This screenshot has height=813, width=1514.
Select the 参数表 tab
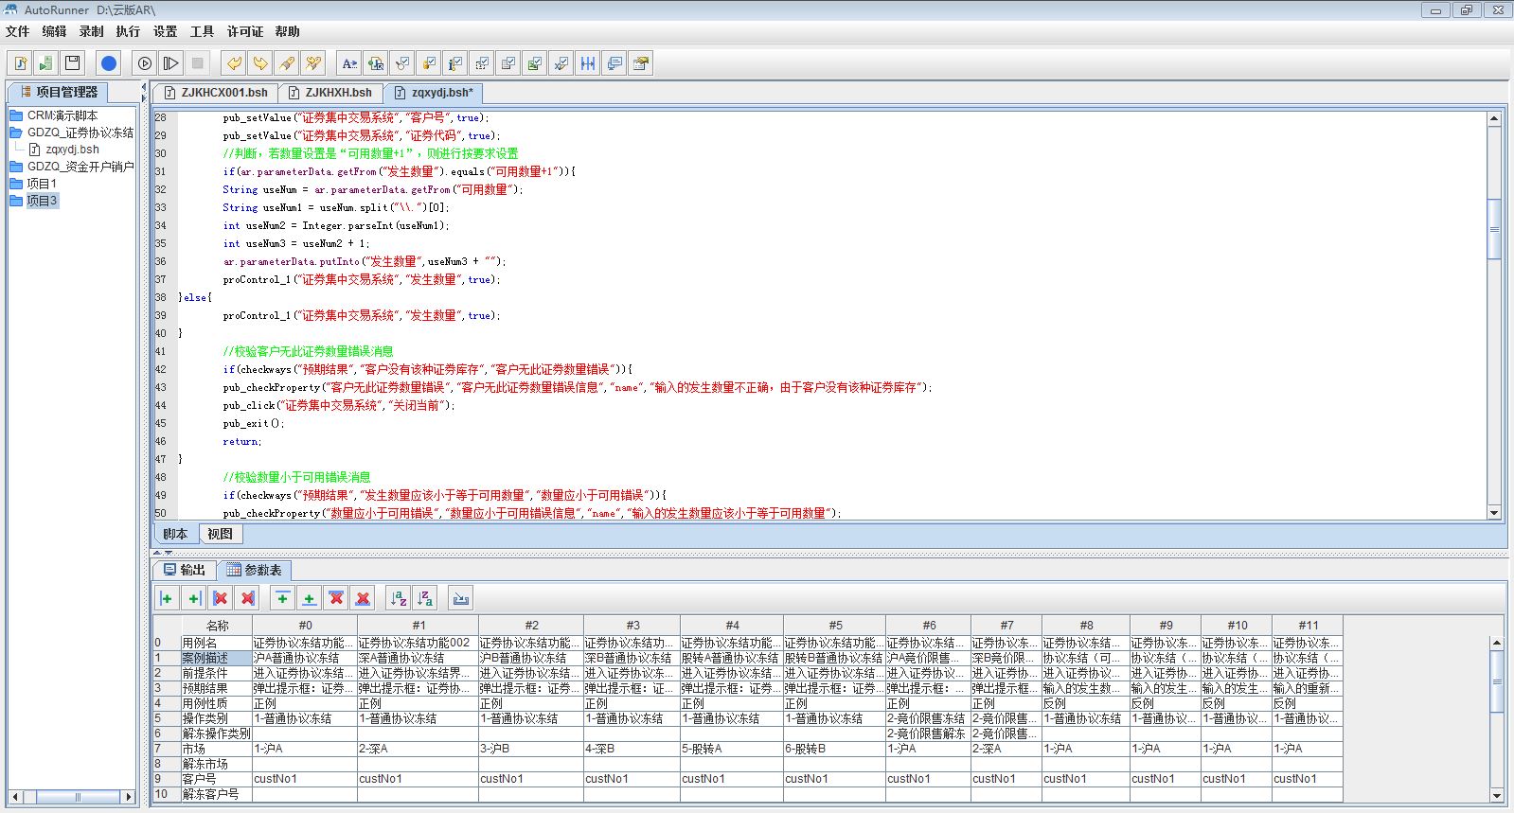click(x=254, y=570)
